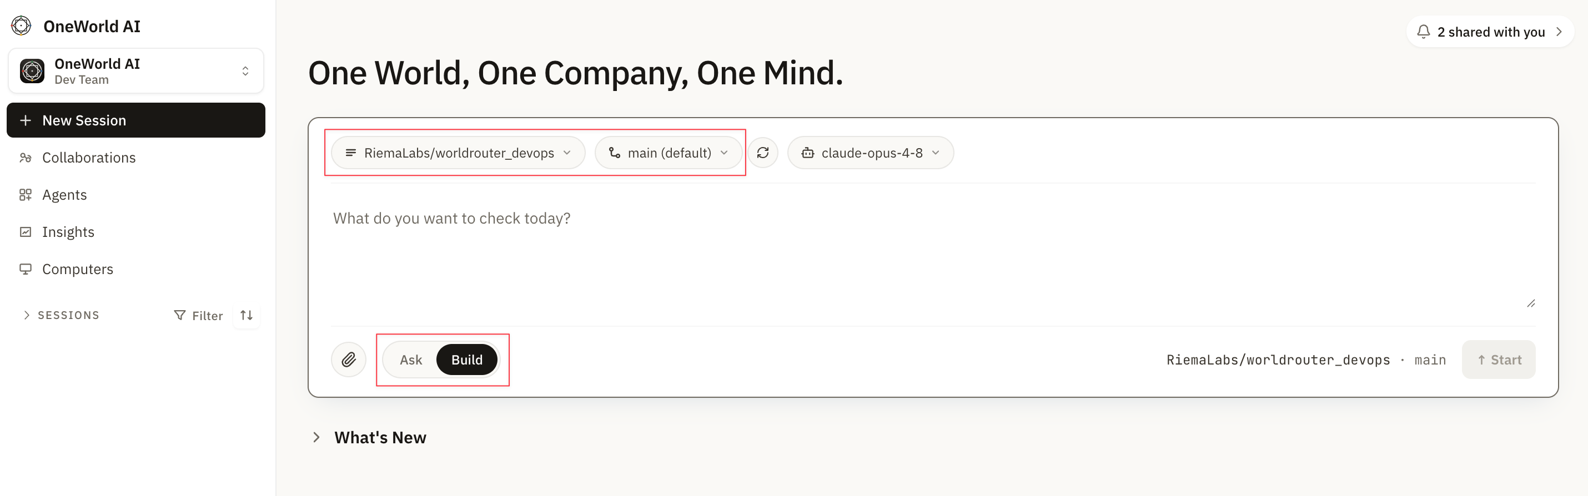Open the RiemaLabs/worldrouter_devops repository dropdown
1588x496 pixels.
[458, 153]
